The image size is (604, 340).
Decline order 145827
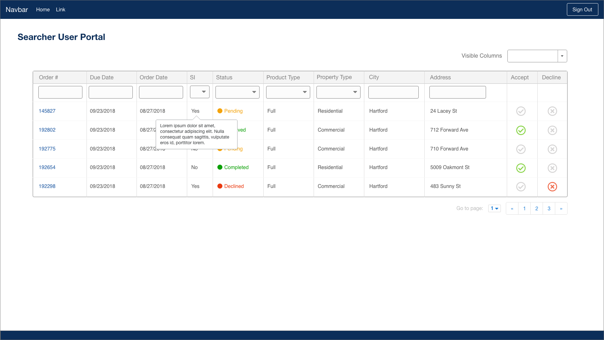tap(552, 111)
